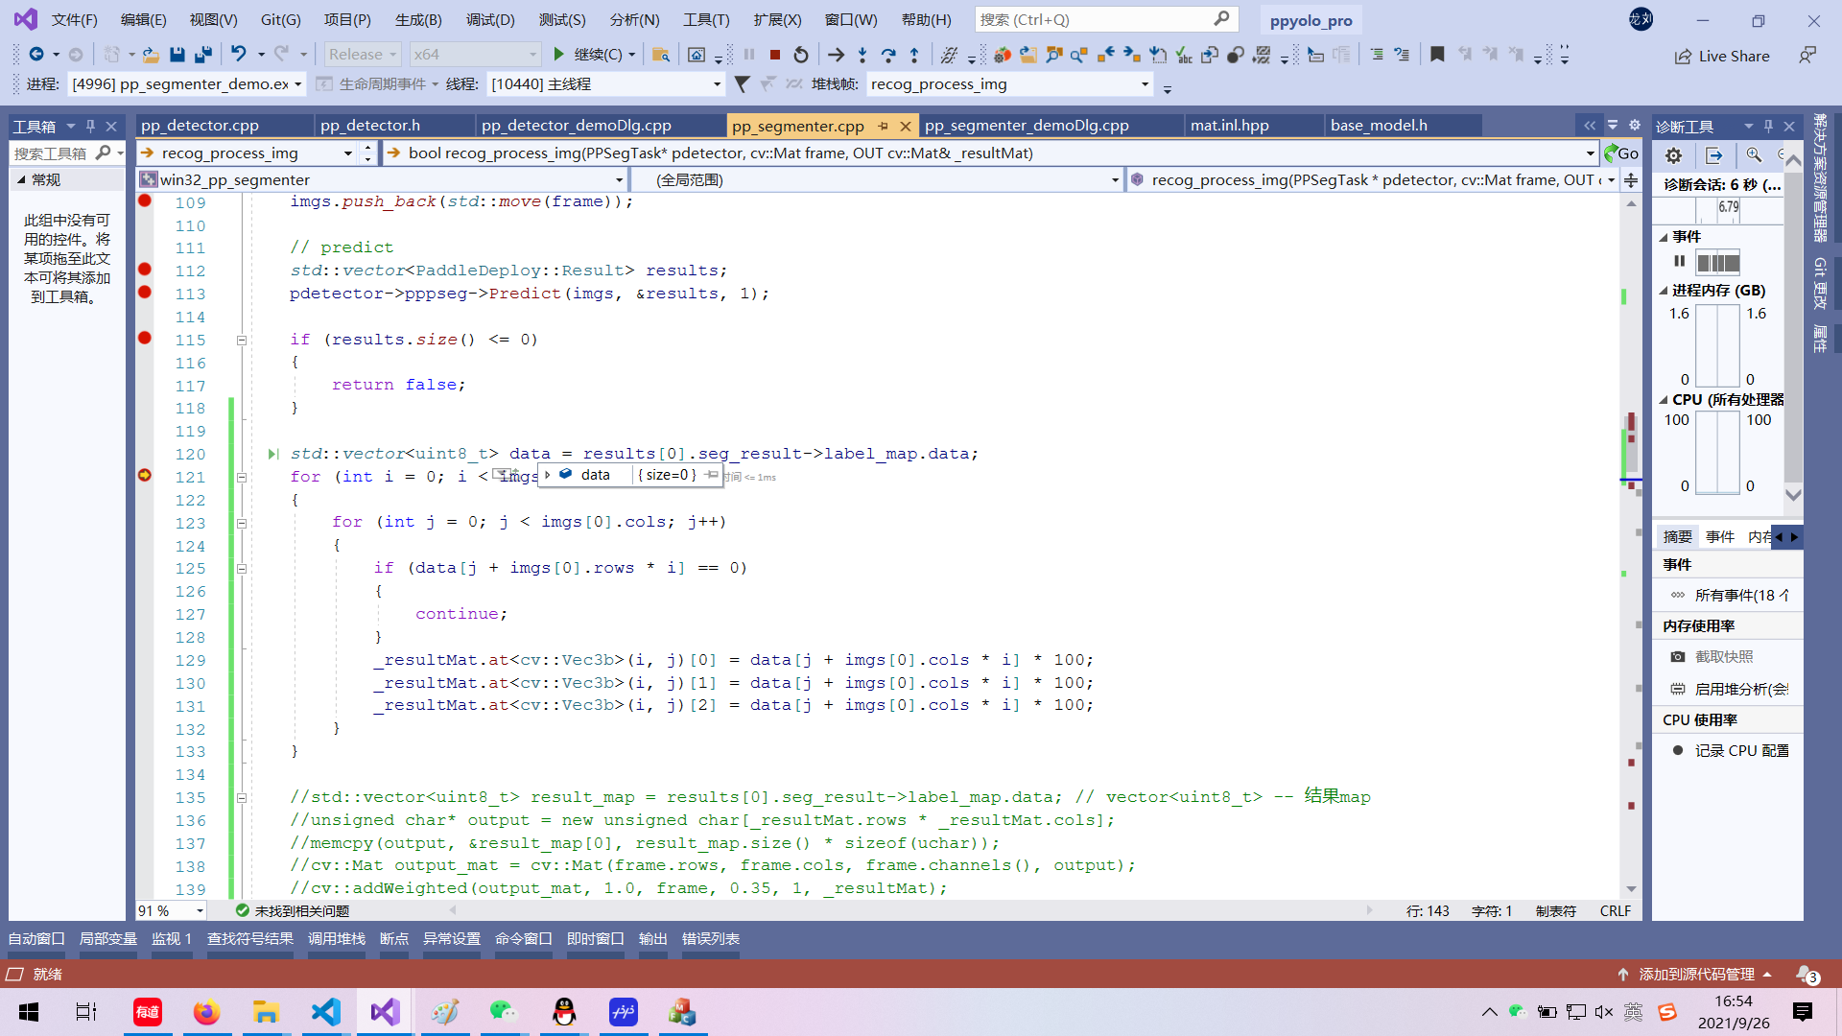Click the Step Over debug icon
Image resolution: width=1842 pixels, height=1036 pixels.
tap(888, 55)
